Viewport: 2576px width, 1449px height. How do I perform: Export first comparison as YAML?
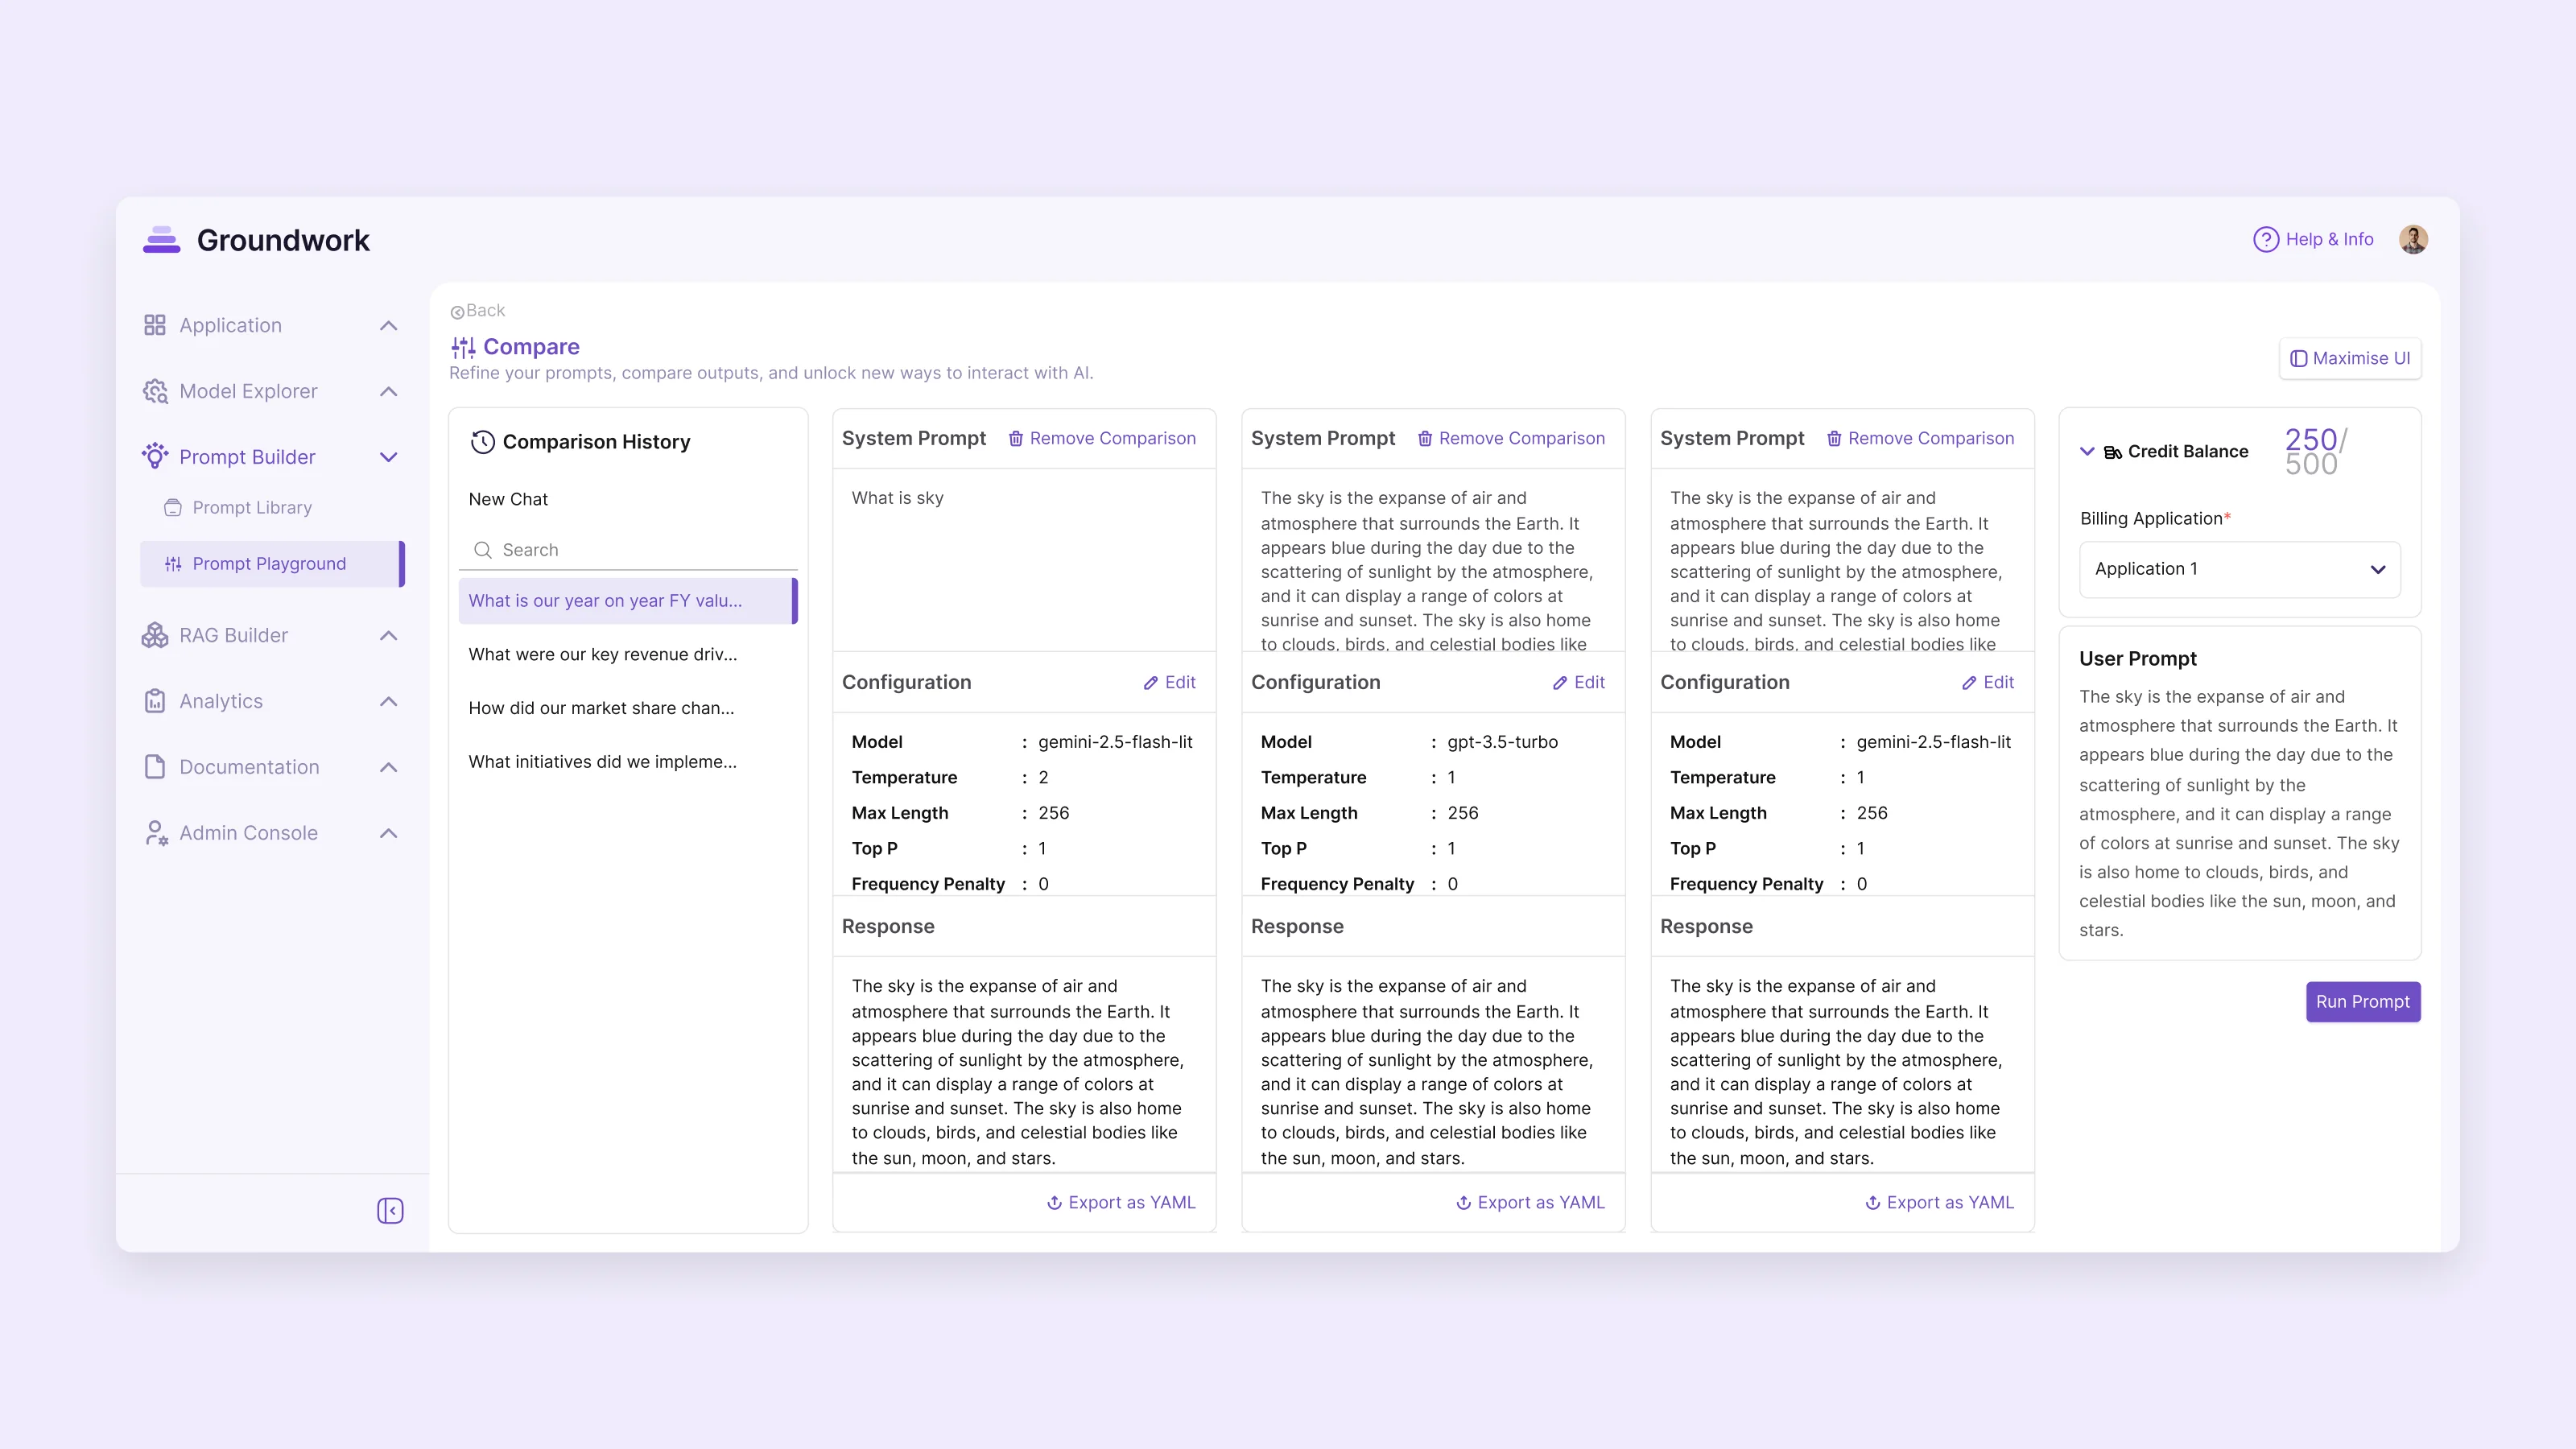tap(1121, 1203)
